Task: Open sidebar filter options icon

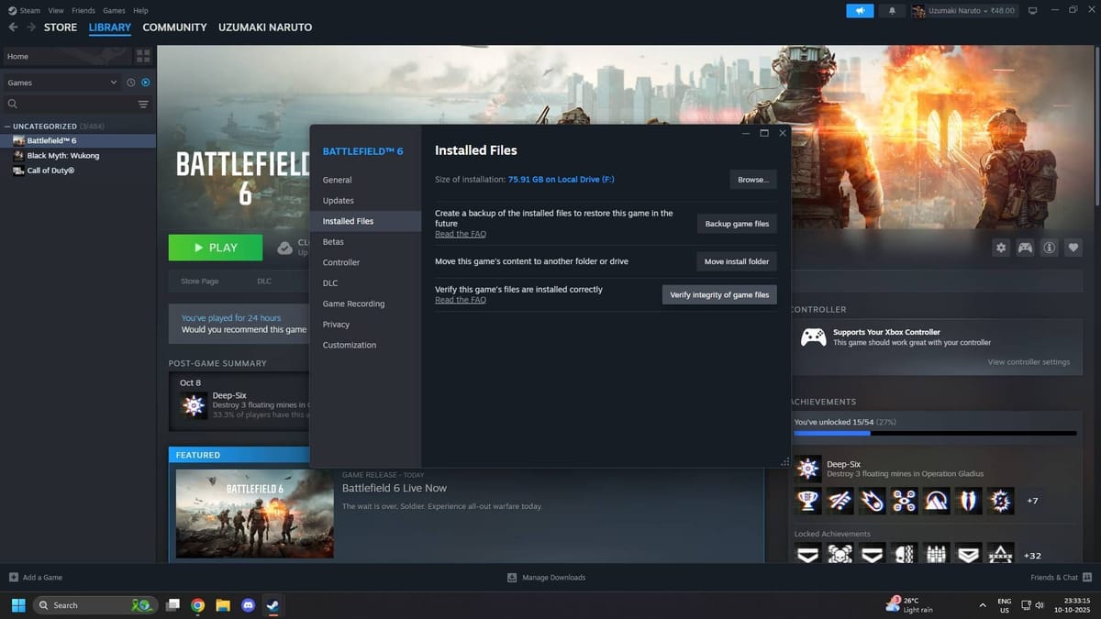Action: click(x=143, y=104)
